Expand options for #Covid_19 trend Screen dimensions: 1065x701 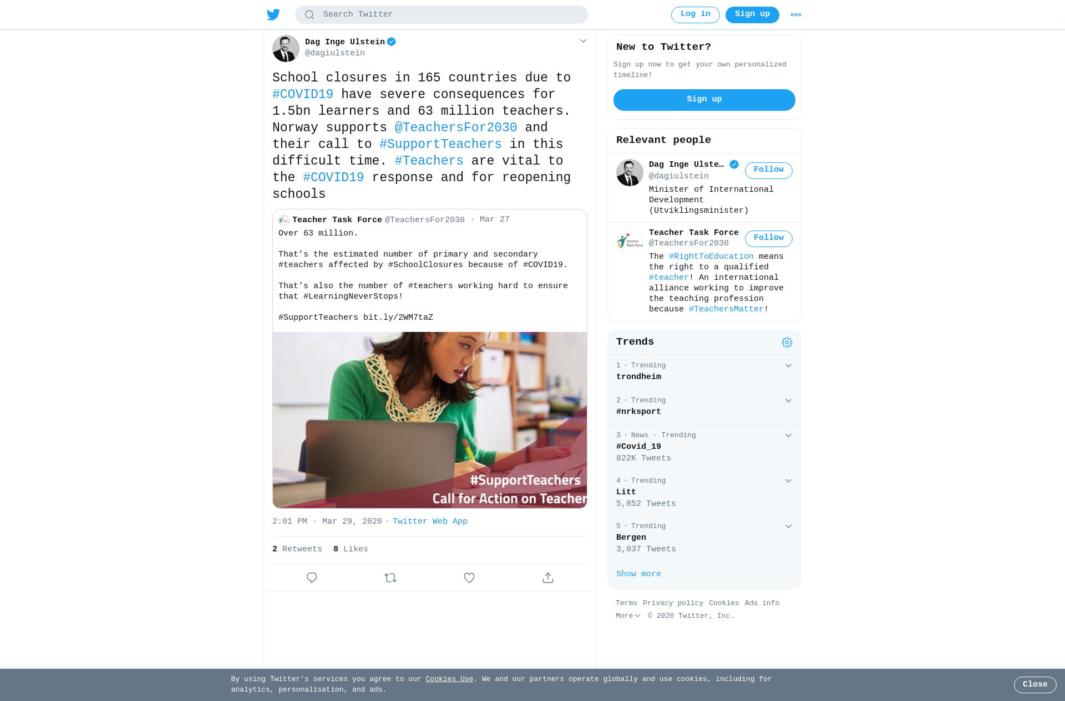click(x=788, y=436)
